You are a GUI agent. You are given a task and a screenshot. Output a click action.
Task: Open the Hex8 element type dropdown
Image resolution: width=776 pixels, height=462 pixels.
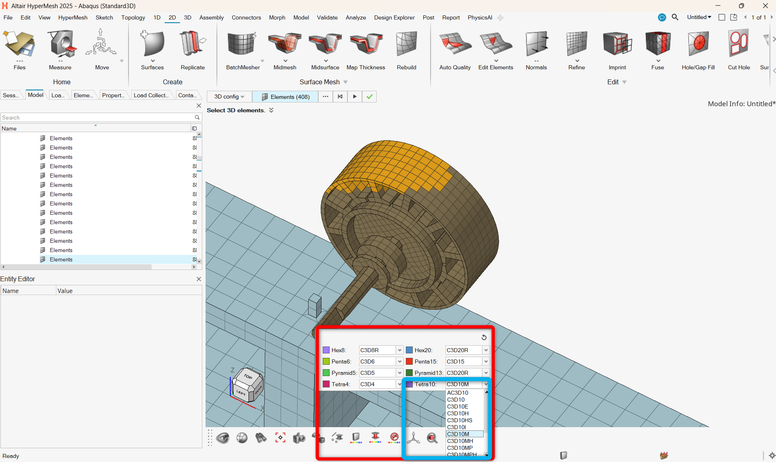(x=400, y=350)
